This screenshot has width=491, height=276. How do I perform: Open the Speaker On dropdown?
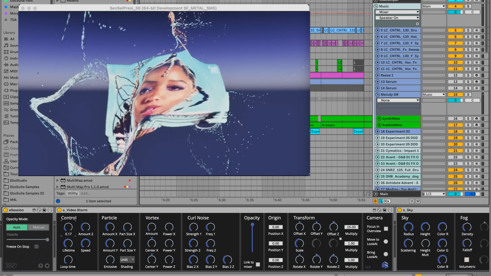click(398, 18)
